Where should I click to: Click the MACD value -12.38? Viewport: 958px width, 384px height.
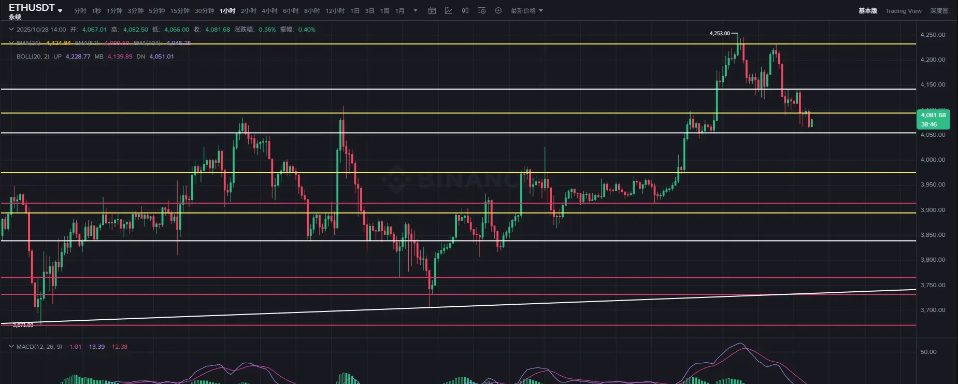118,347
